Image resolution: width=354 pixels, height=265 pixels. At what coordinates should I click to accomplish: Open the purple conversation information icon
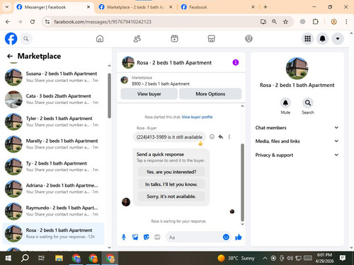tap(236, 62)
